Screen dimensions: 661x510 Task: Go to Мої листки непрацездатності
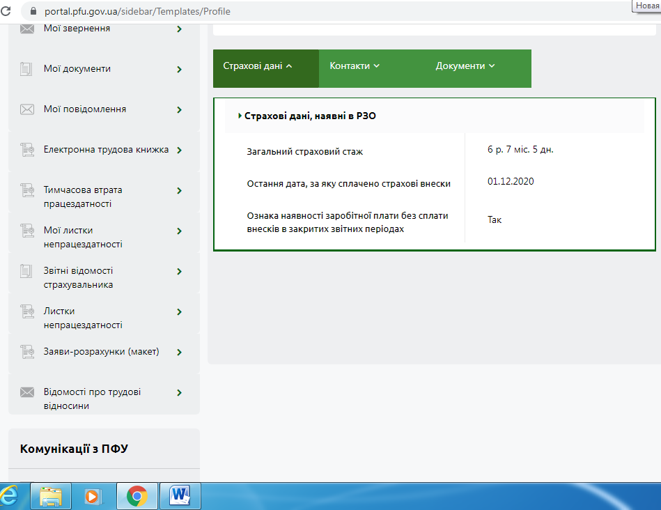pos(83,238)
